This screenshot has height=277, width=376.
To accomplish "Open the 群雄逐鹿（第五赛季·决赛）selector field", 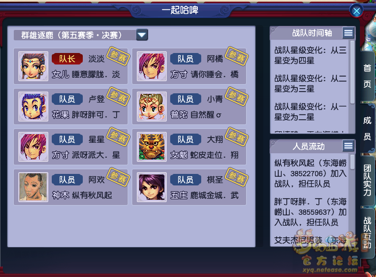I will click(x=81, y=35).
